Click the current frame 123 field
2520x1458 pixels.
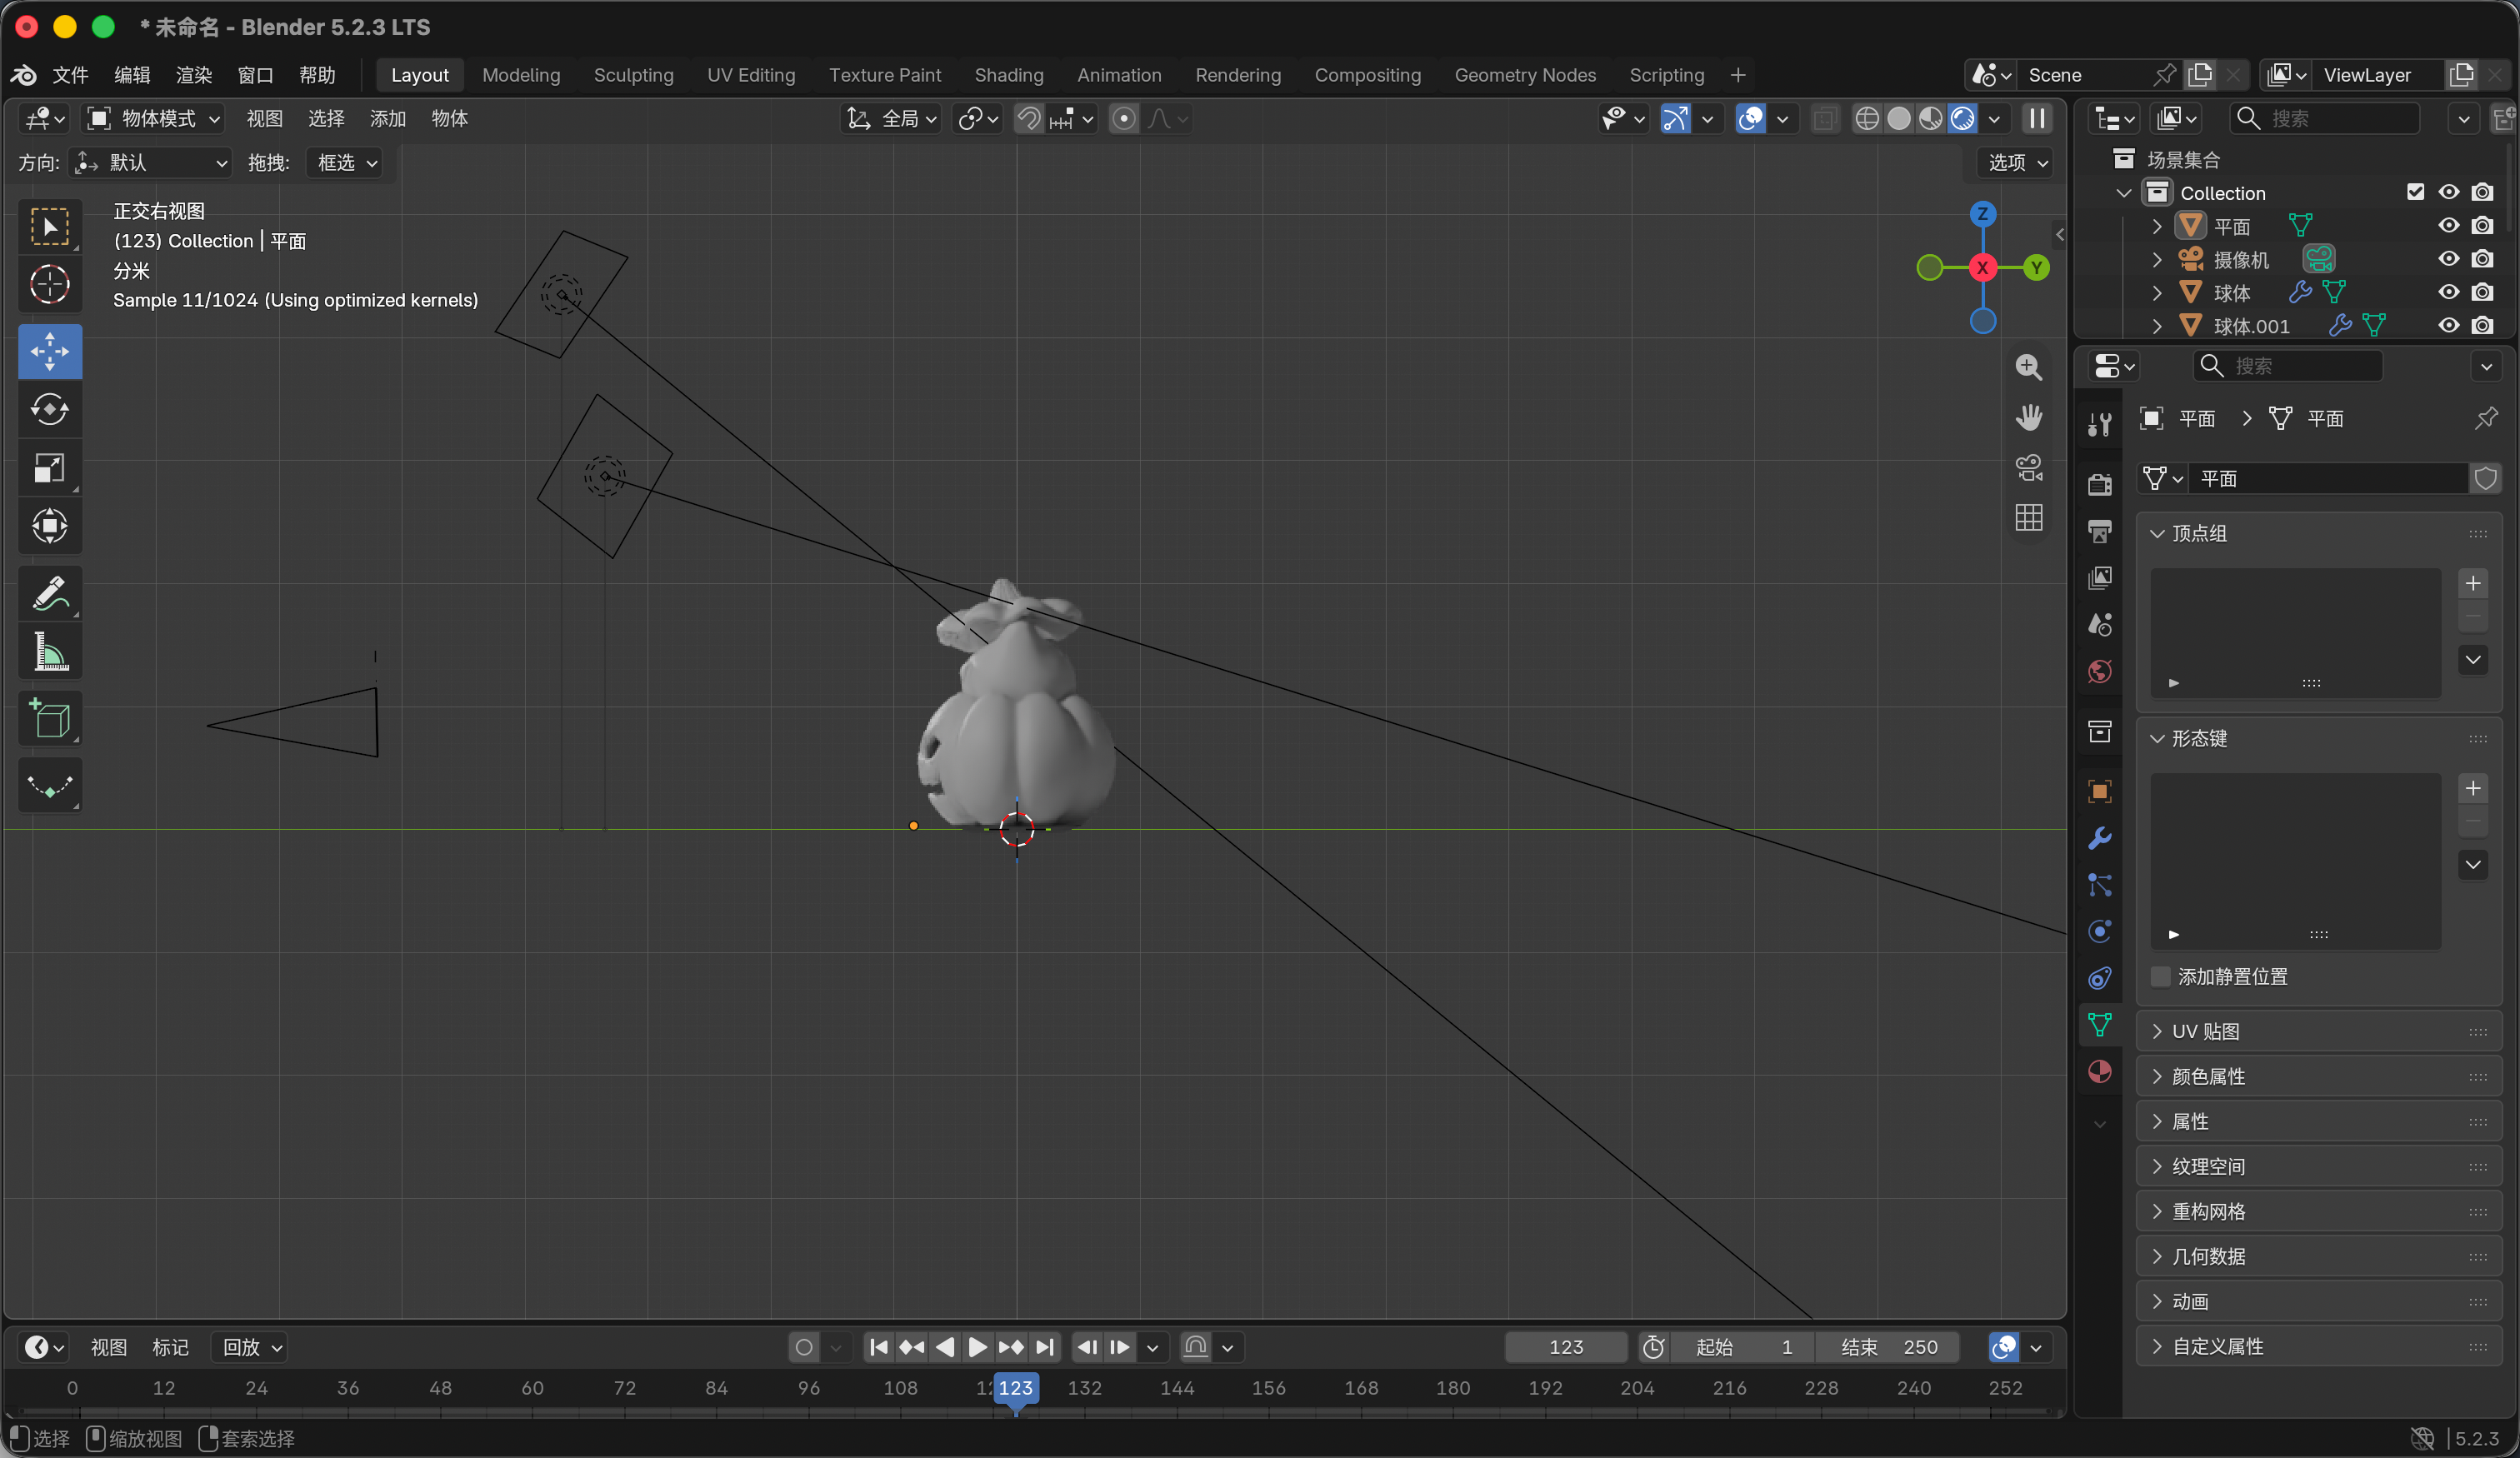click(1565, 1347)
